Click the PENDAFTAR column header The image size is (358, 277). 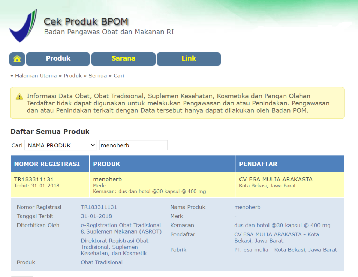(x=258, y=164)
